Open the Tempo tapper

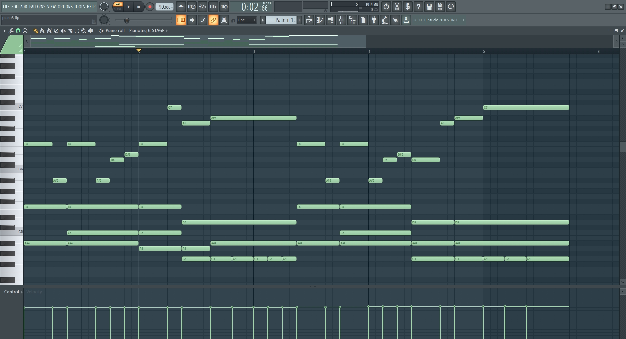tap(385, 20)
